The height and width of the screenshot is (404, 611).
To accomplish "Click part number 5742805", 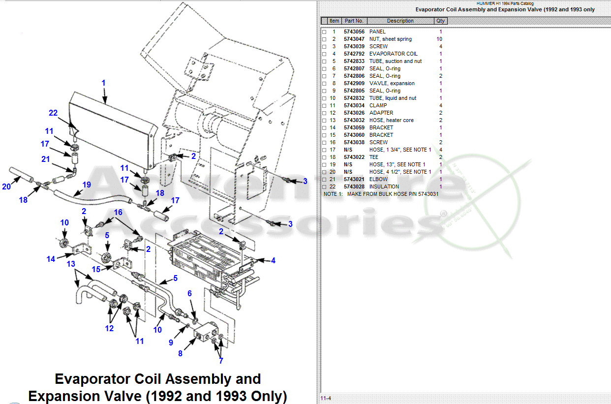I will tap(354, 91).
